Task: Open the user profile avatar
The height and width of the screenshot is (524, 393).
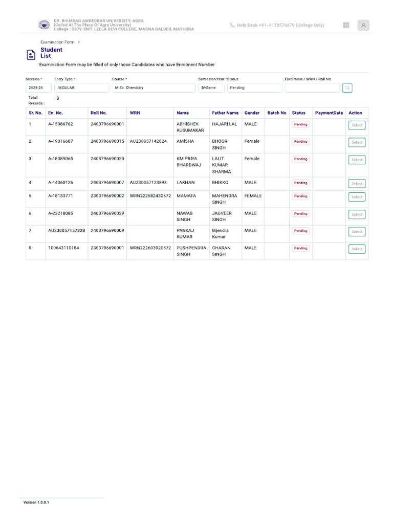Action: [363, 25]
